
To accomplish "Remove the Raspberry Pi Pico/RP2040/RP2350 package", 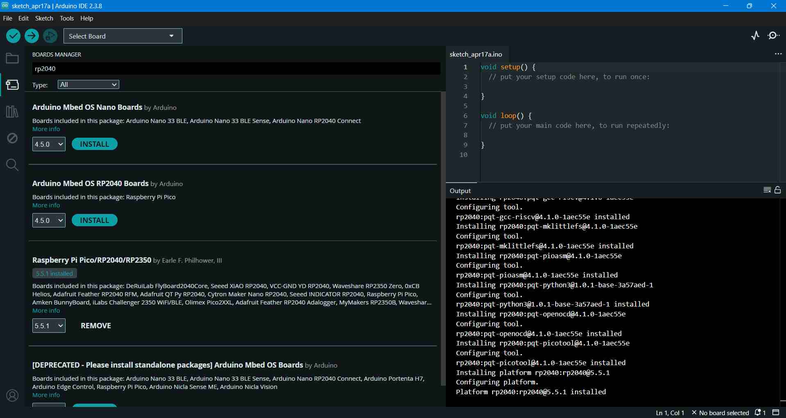I will pyautogui.click(x=96, y=326).
